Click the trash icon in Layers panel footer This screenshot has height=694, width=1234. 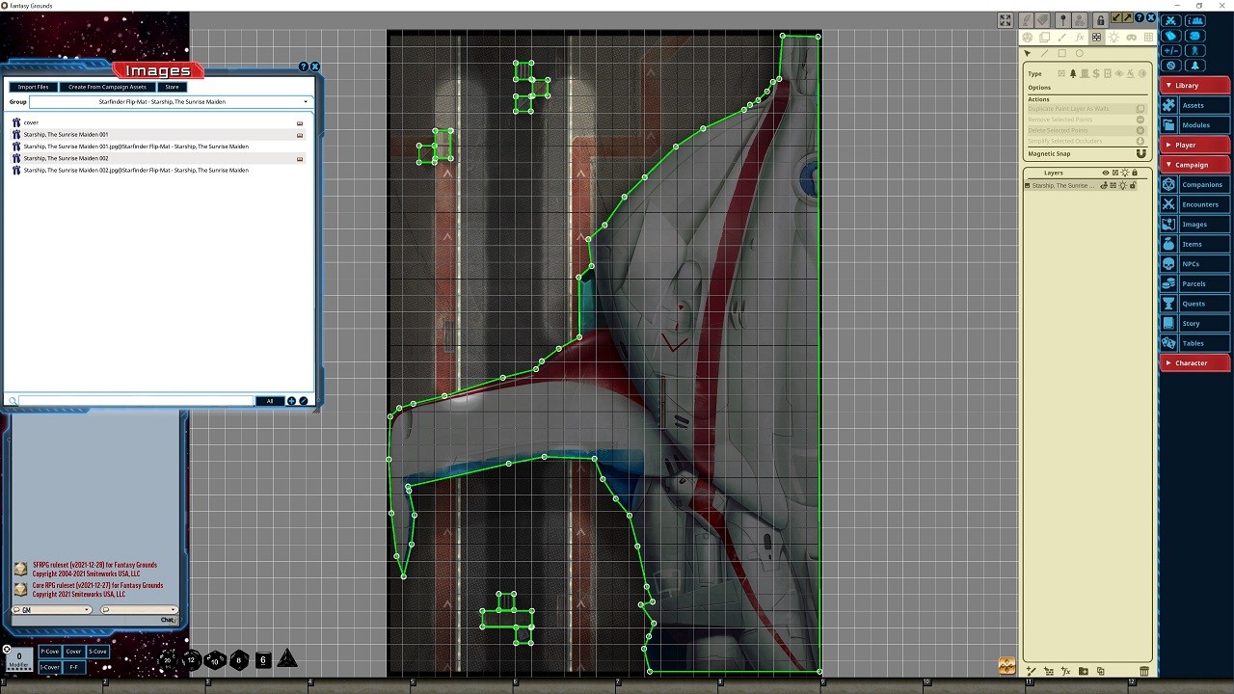[1144, 671]
